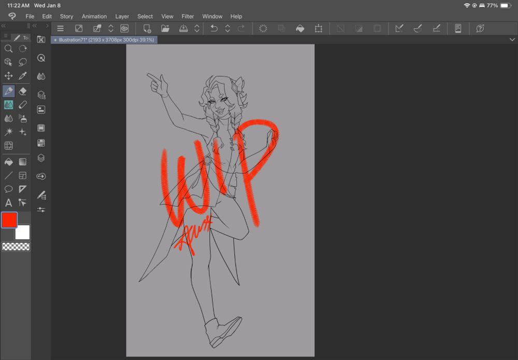Open the Filter menu

[x=188, y=16]
